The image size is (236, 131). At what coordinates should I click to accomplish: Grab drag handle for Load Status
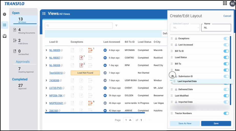click(x=172, y=57)
